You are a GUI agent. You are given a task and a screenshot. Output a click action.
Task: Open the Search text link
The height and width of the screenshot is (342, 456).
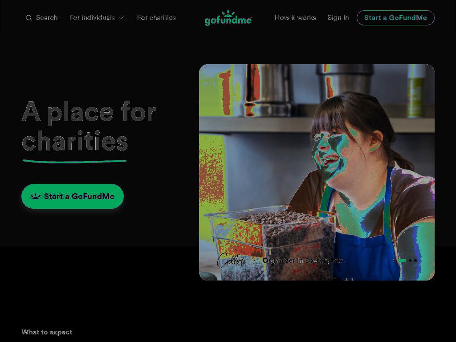click(47, 18)
